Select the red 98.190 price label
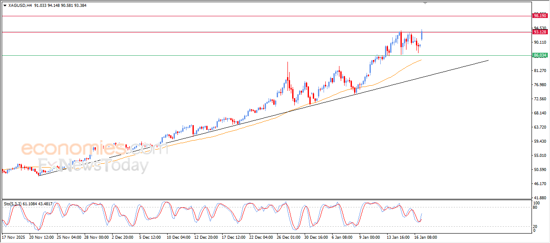Screen dimensions: 550x243 pos(539,16)
